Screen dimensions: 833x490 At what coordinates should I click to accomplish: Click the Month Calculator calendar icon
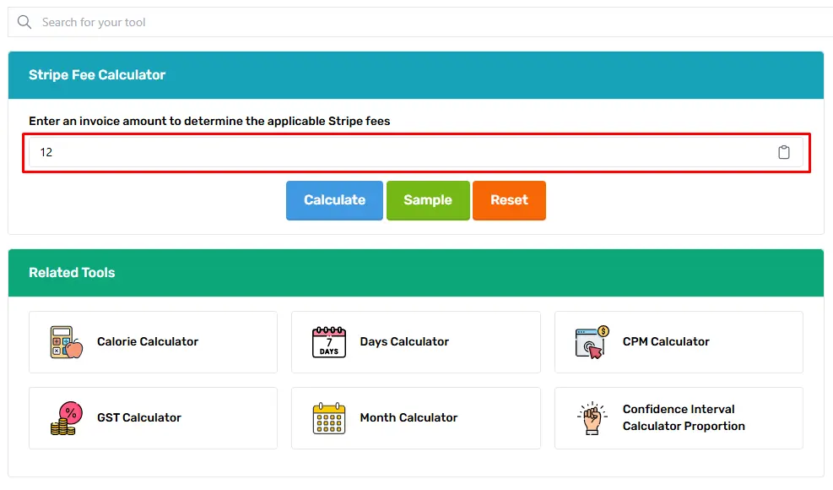(x=329, y=418)
